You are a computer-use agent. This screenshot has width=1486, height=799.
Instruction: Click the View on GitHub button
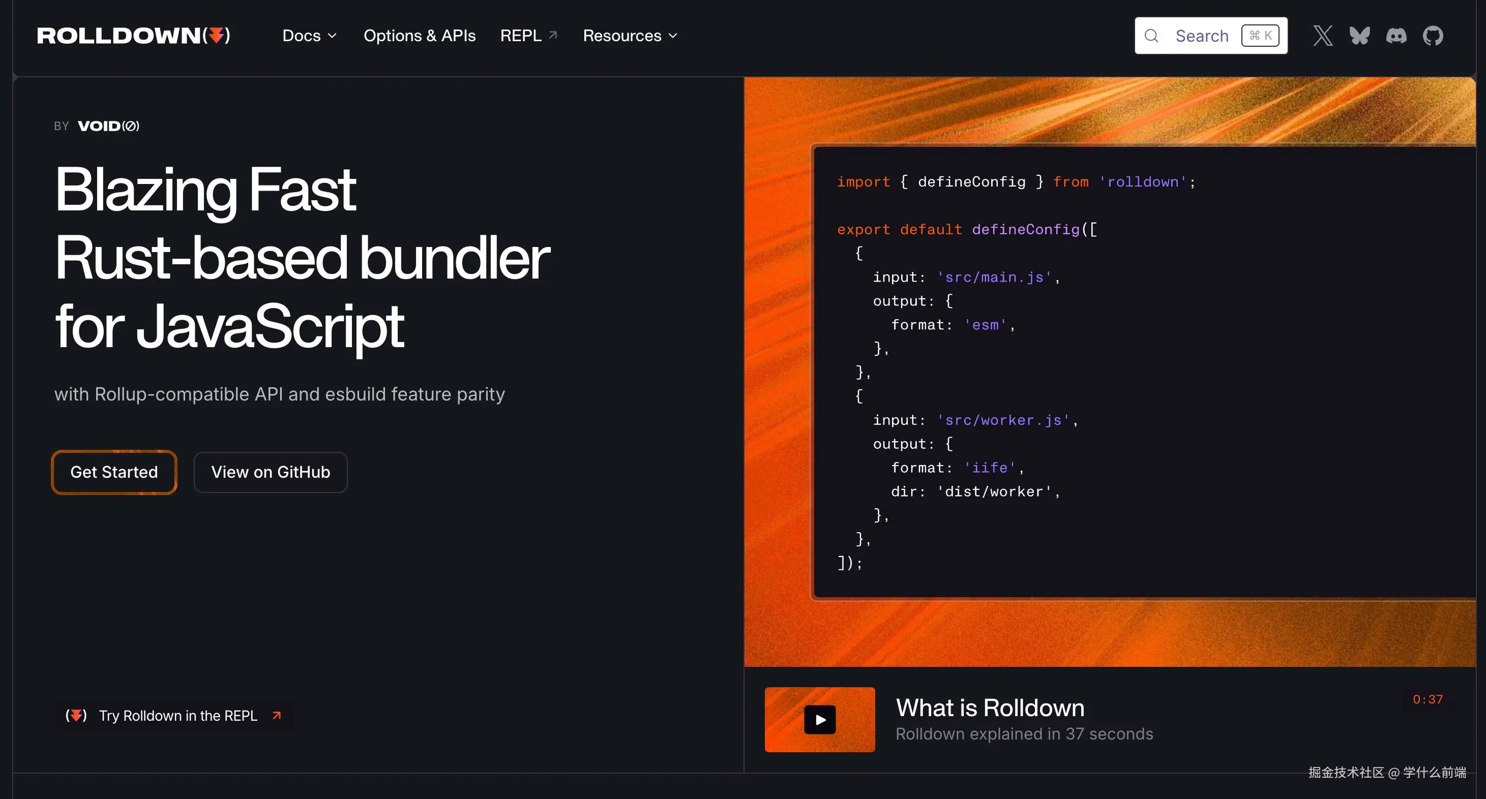point(271,472)
